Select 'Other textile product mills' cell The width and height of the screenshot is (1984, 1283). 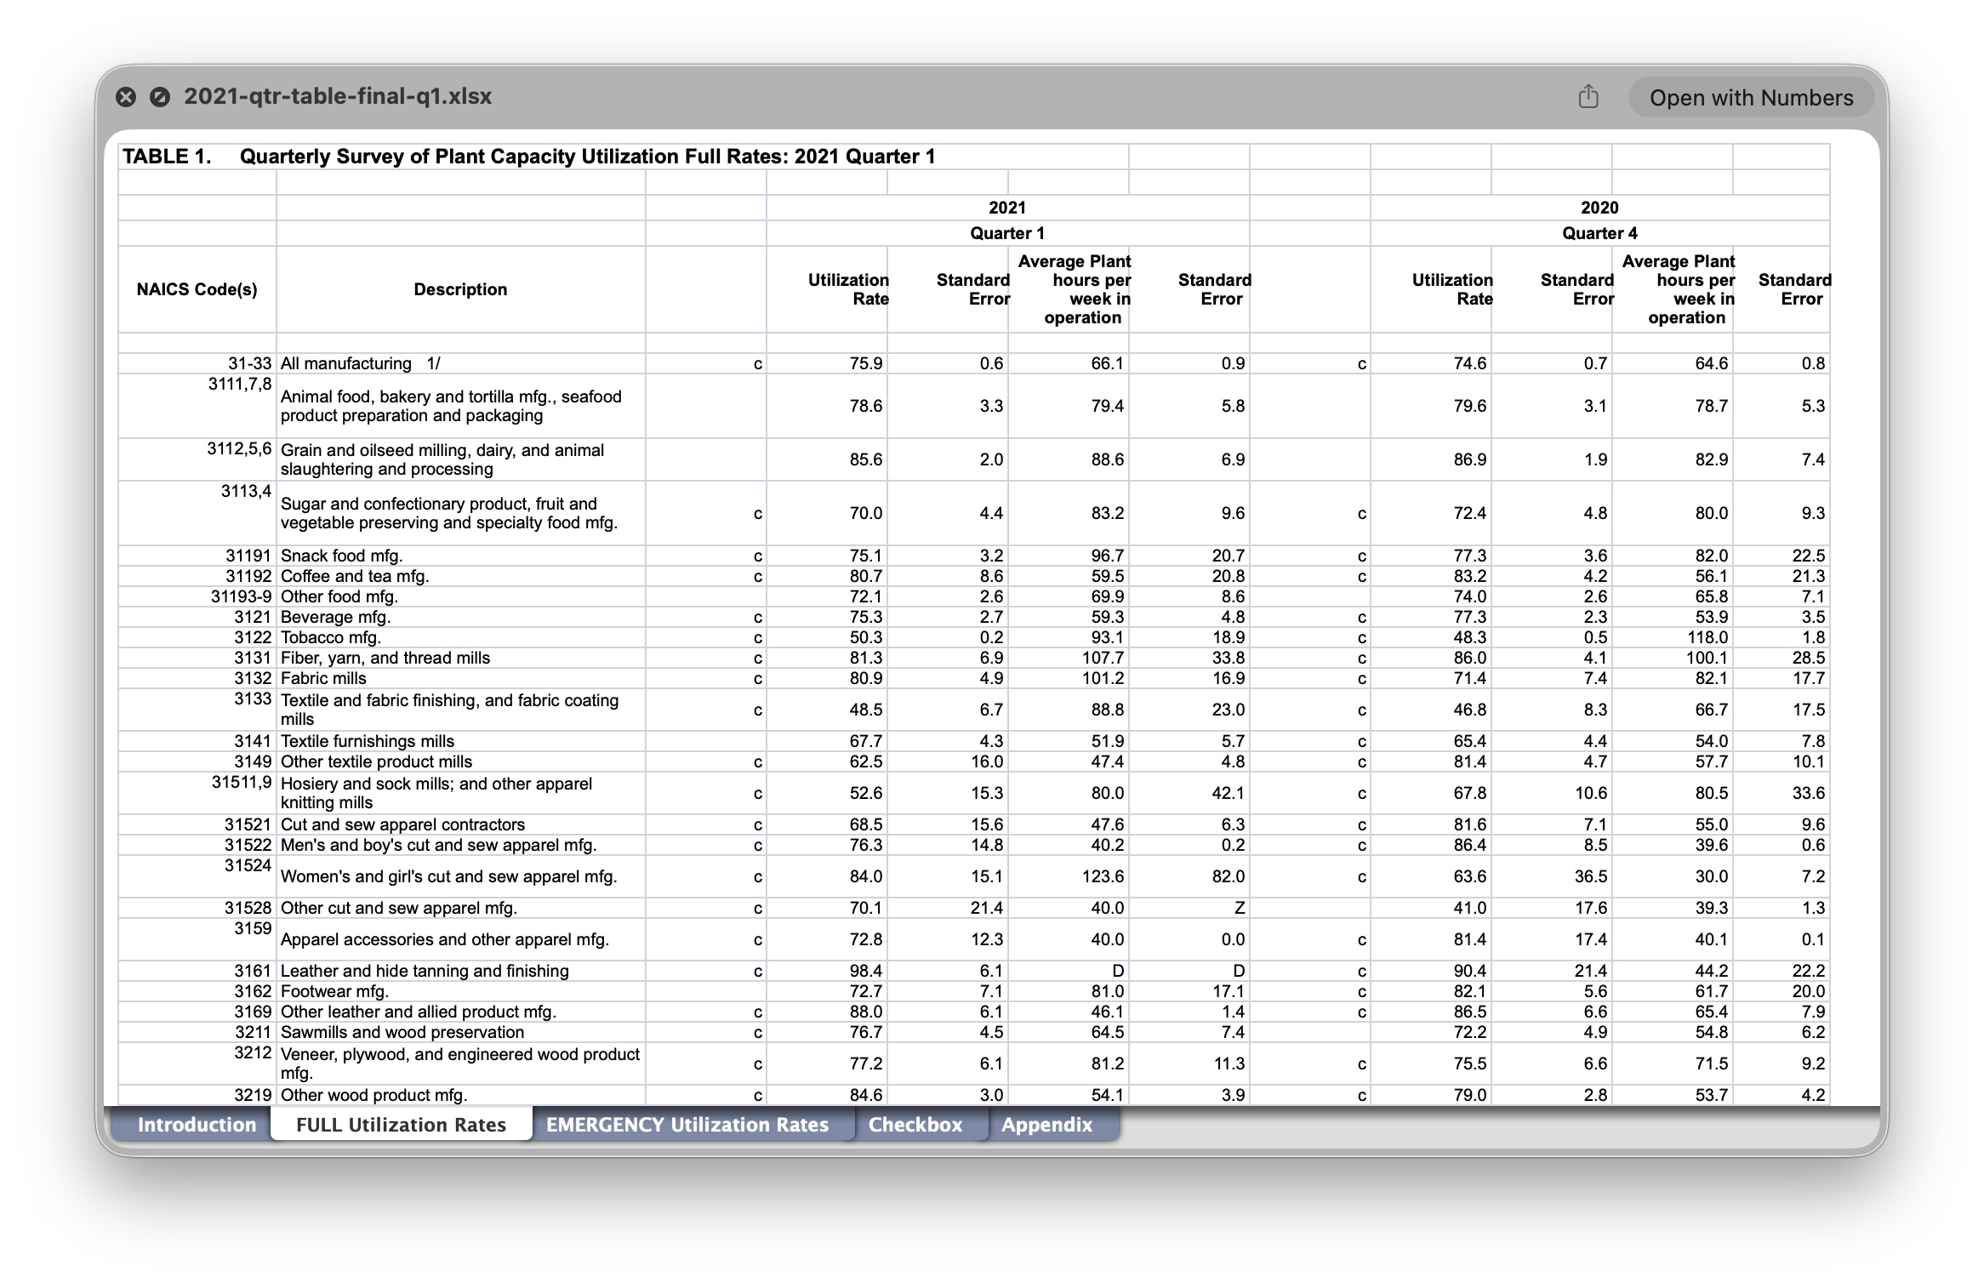click(x=460, y=761)
